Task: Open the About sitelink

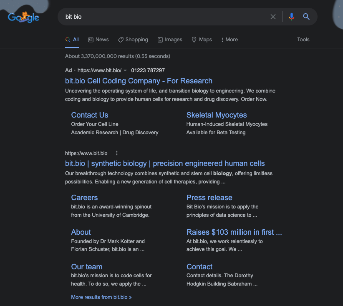Action: 81,232
